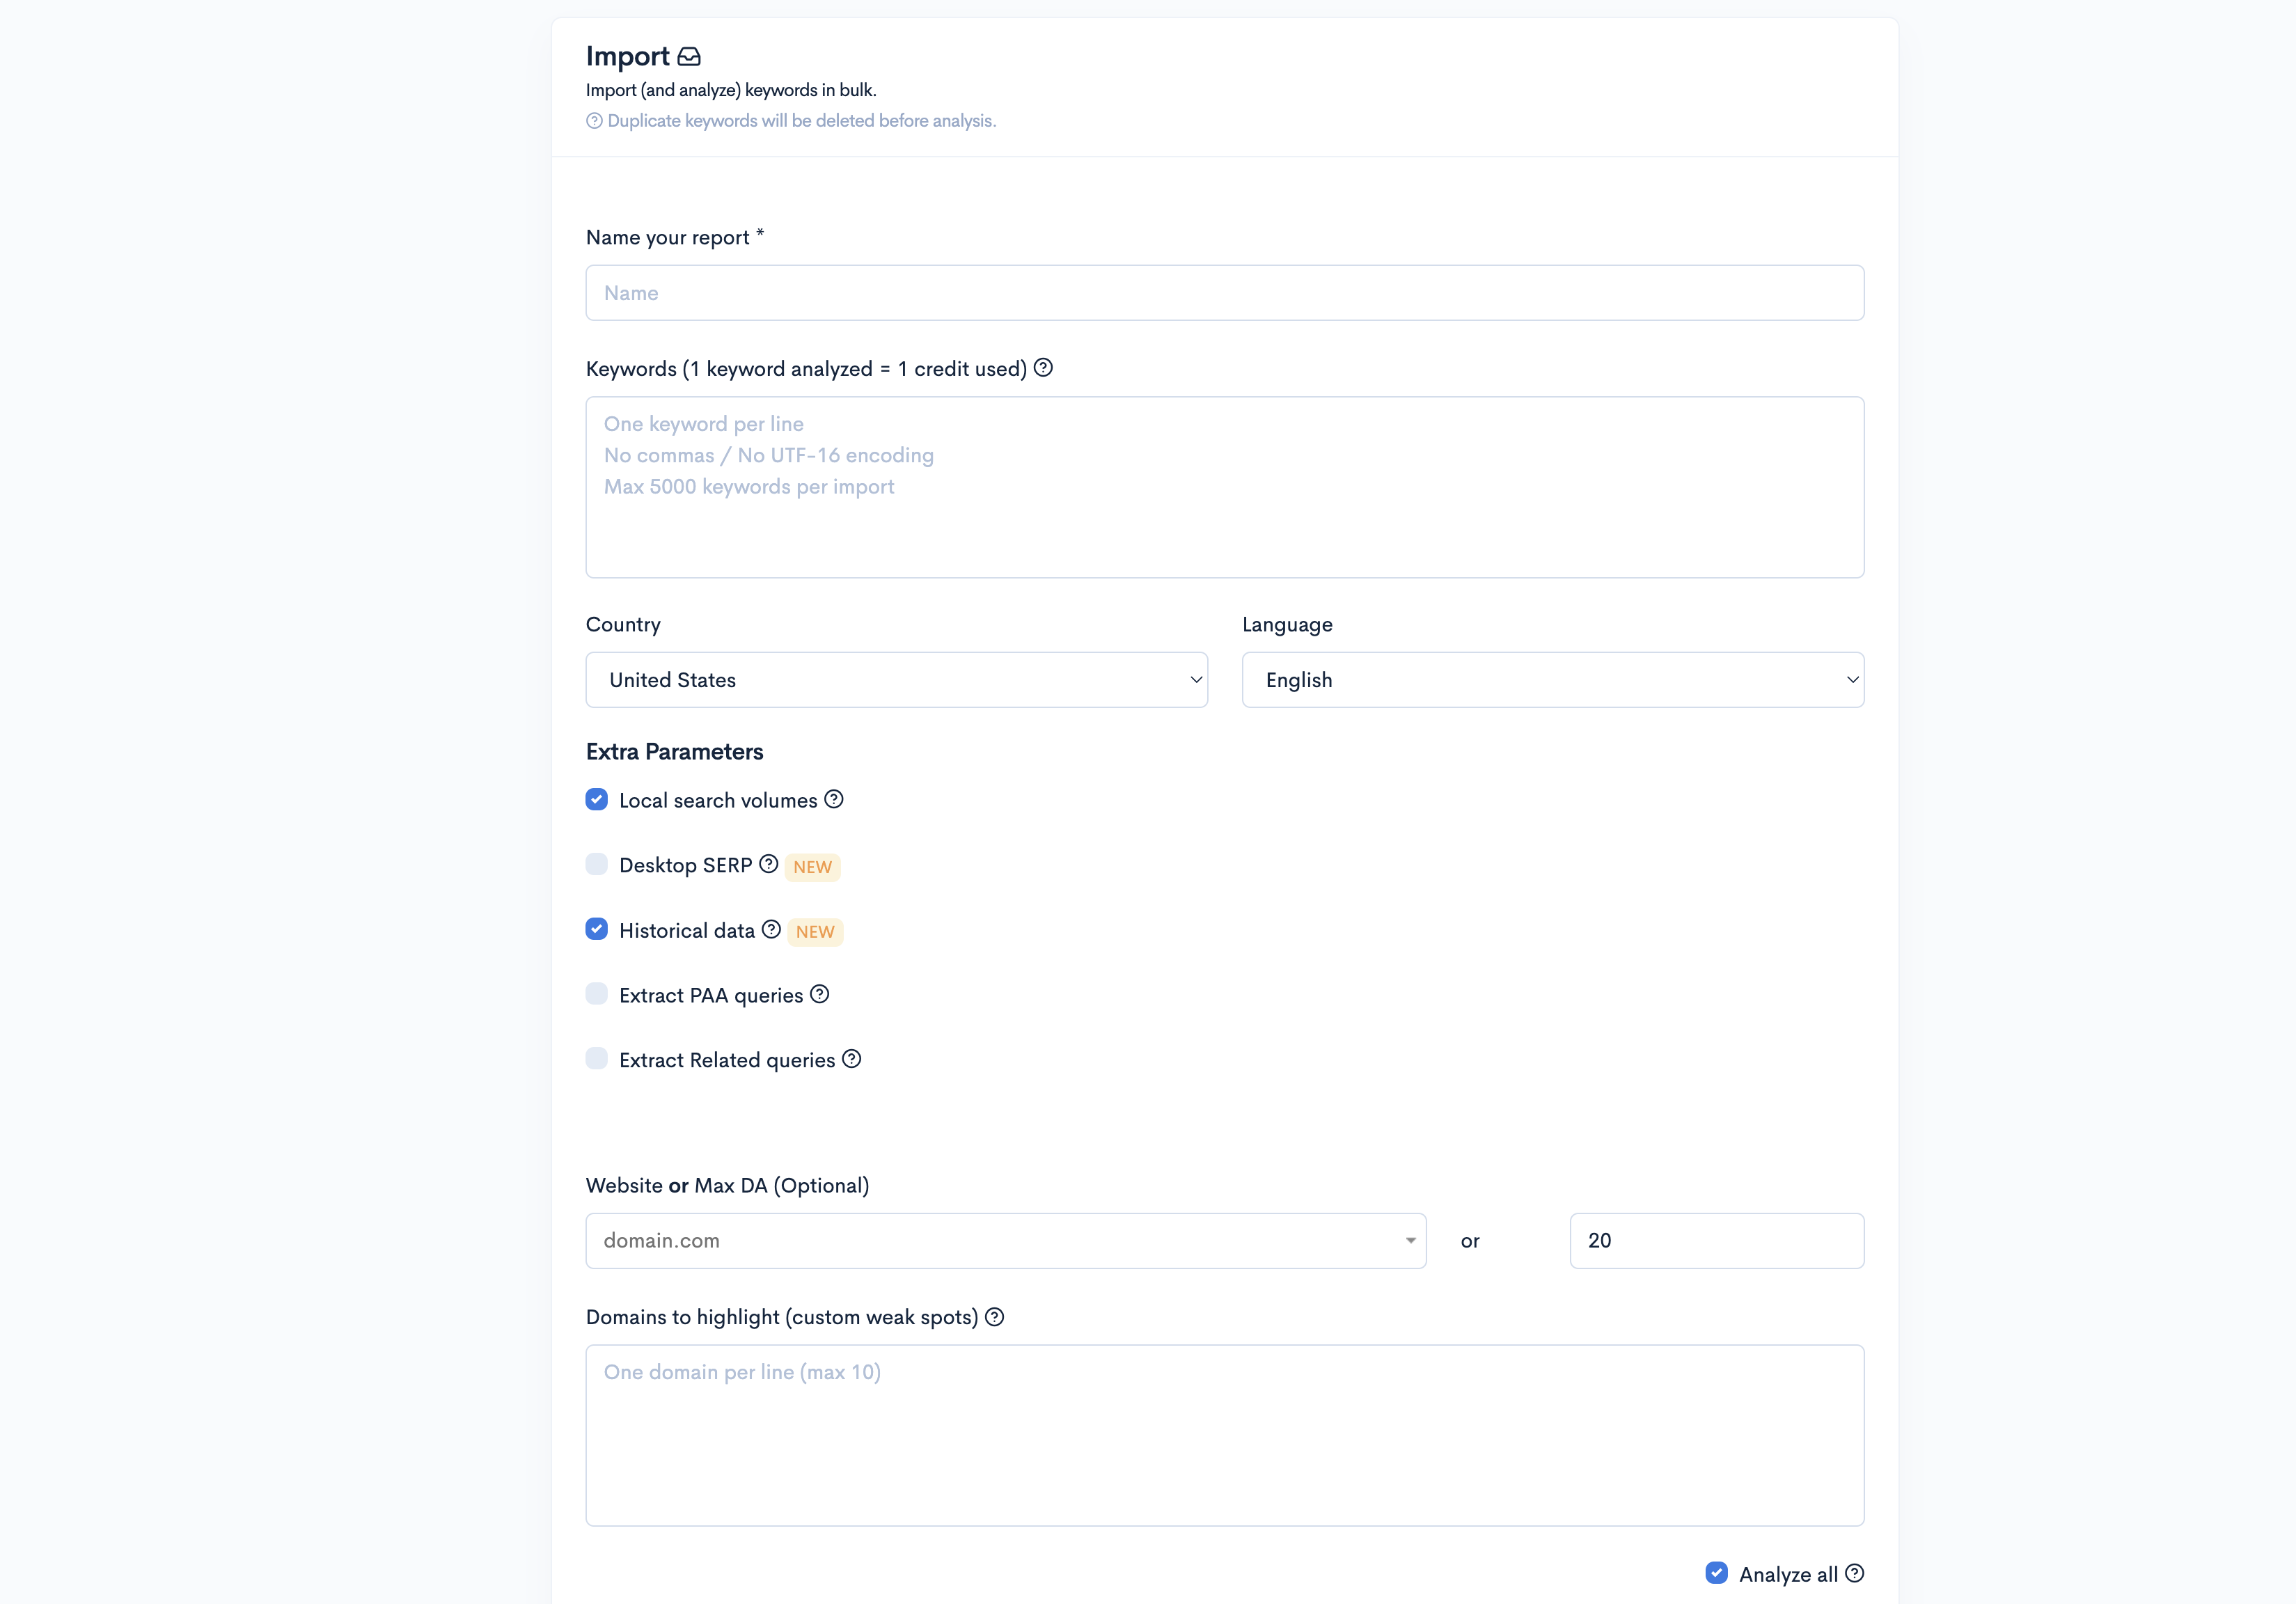Enable the Extract Related queries toggle

tap(599, 1060)
